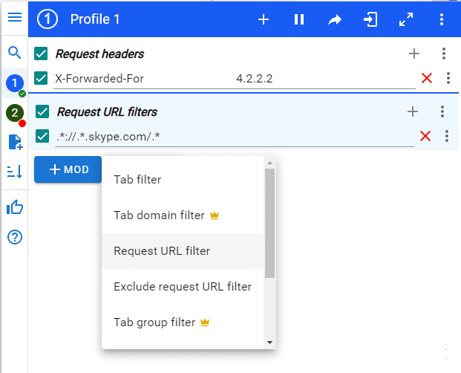
Task: Expand to fullscreen view
Action: 406,20
